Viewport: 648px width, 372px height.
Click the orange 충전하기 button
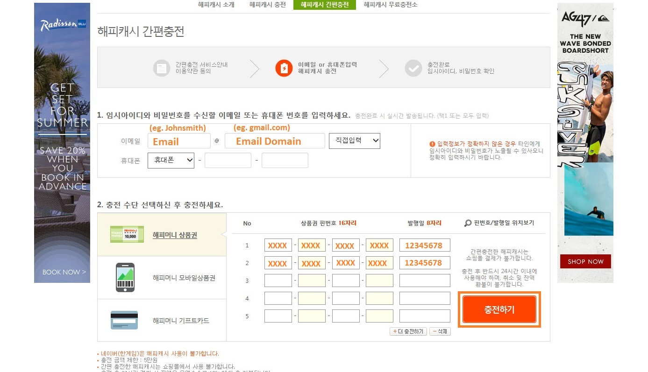click(499, 309)
